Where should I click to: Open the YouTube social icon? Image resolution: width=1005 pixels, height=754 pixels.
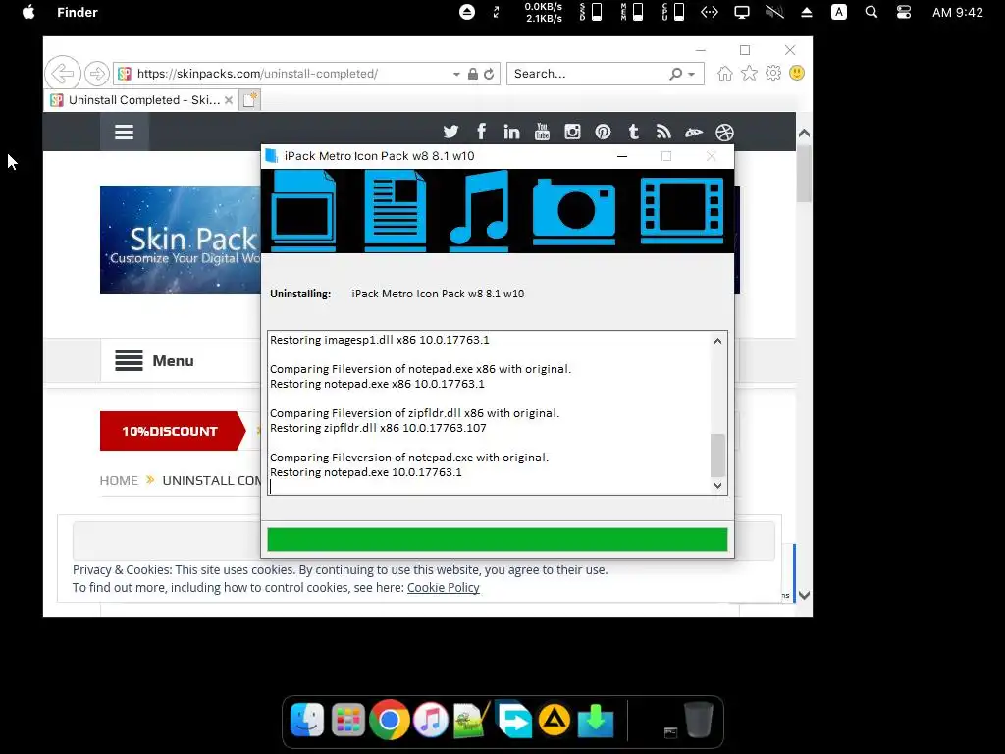pos(542,133)
